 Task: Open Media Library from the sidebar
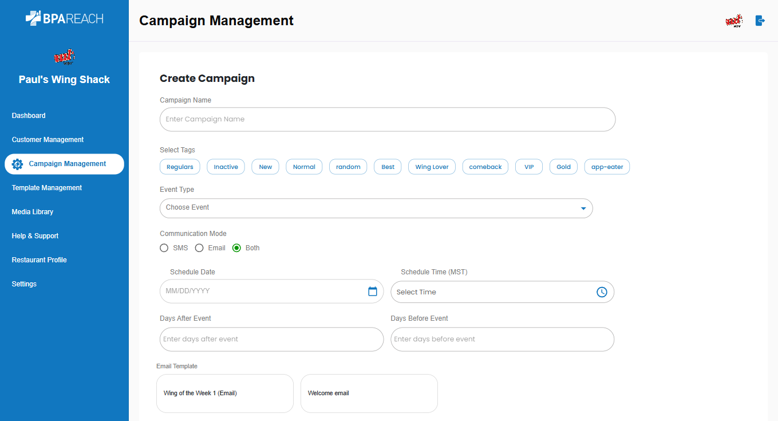(x=33, y=212)
